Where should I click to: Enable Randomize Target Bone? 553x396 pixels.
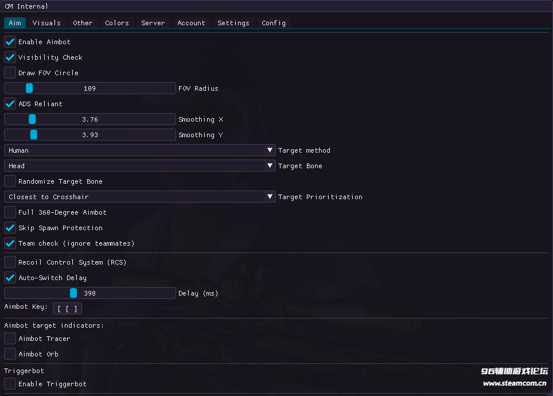[x=10, y=181]
